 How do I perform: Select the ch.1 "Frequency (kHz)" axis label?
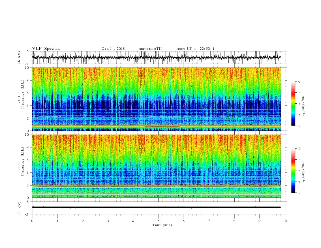22,94
